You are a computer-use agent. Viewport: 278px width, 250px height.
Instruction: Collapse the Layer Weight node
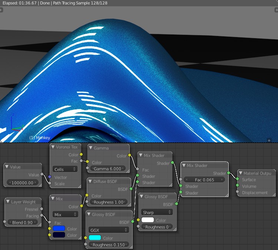tap(8, 201)
